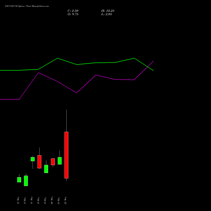Click the high price value H: 13.25

pyautogui.click(x=108, y=11)
